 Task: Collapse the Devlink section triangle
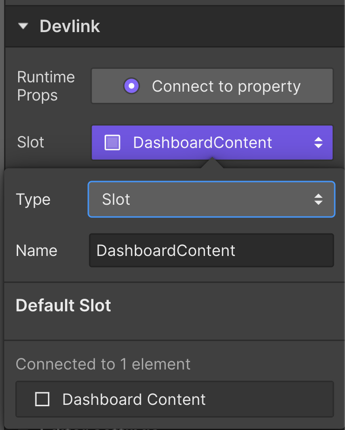click(23, 26)
